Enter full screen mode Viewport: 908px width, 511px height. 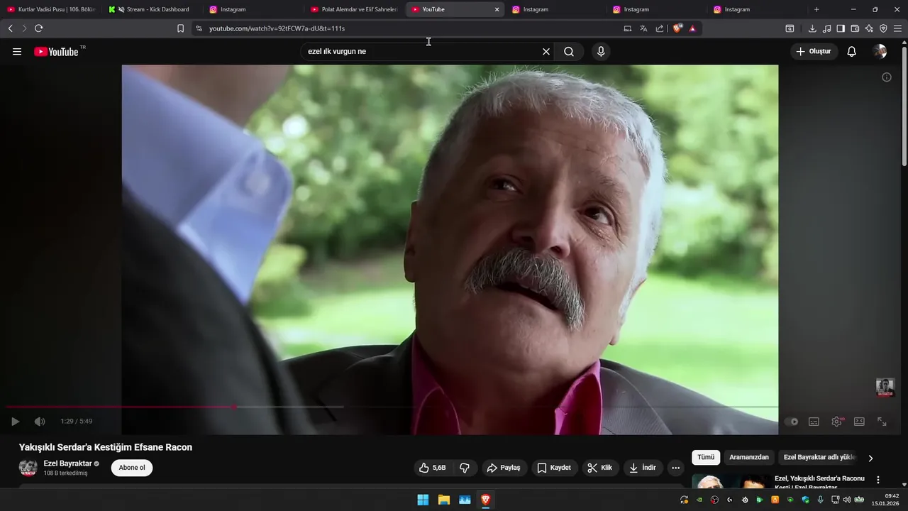pos(882,422)
